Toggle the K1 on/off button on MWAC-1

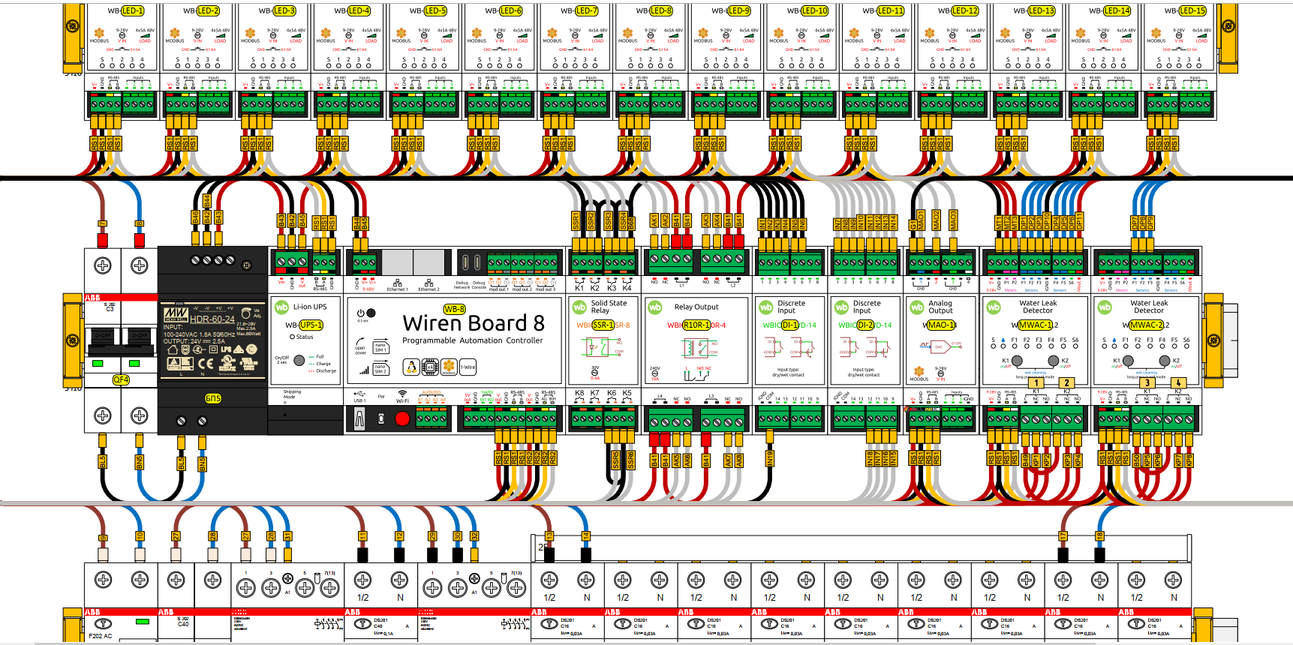coord(1017,361)
